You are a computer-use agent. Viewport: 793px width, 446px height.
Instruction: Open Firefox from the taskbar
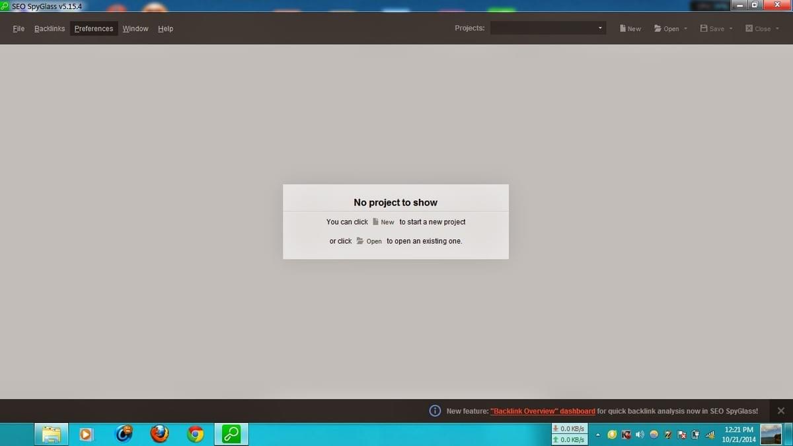click(x=159, y=433)
